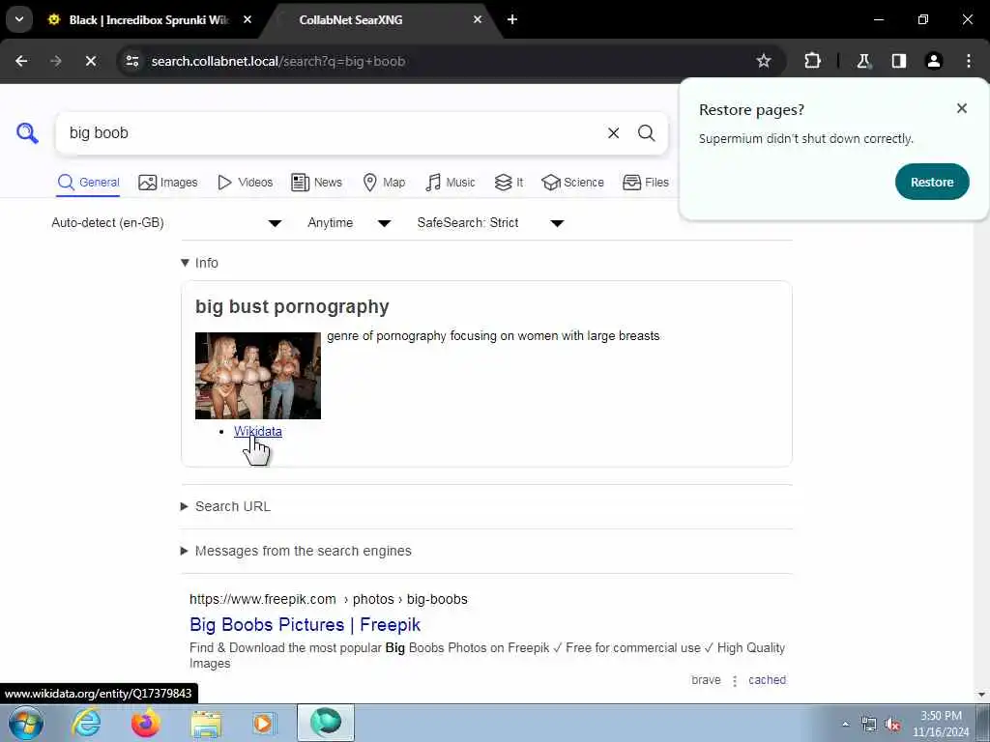The image size is (990, 742).
Task: Open the Anytime time range dropdown
Action: [349, 223]
